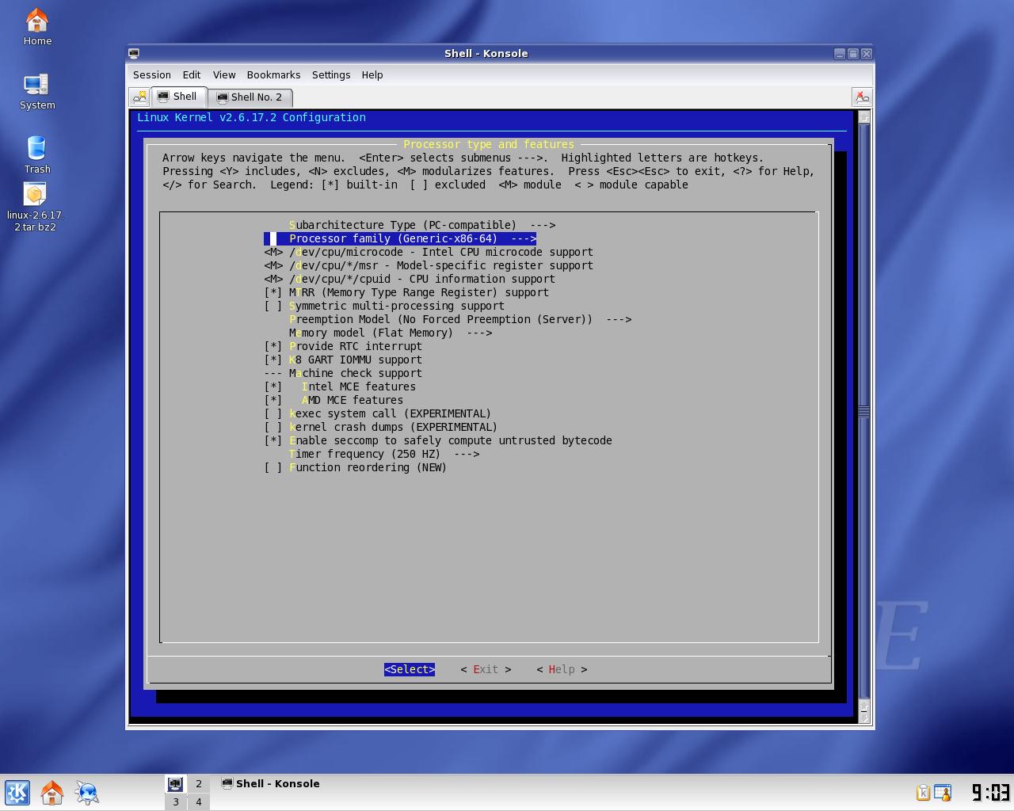This screenshot has height=811, width=1014.
Task: Toggle Enable seccomp option
Action: coord(438,440)
